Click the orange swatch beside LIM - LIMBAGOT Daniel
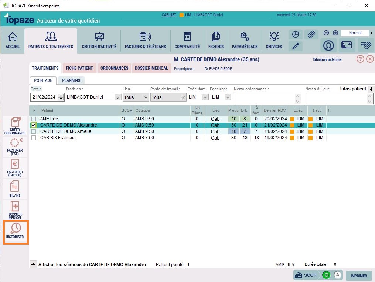This screenshot has height=282, width=375. [181, 15]
